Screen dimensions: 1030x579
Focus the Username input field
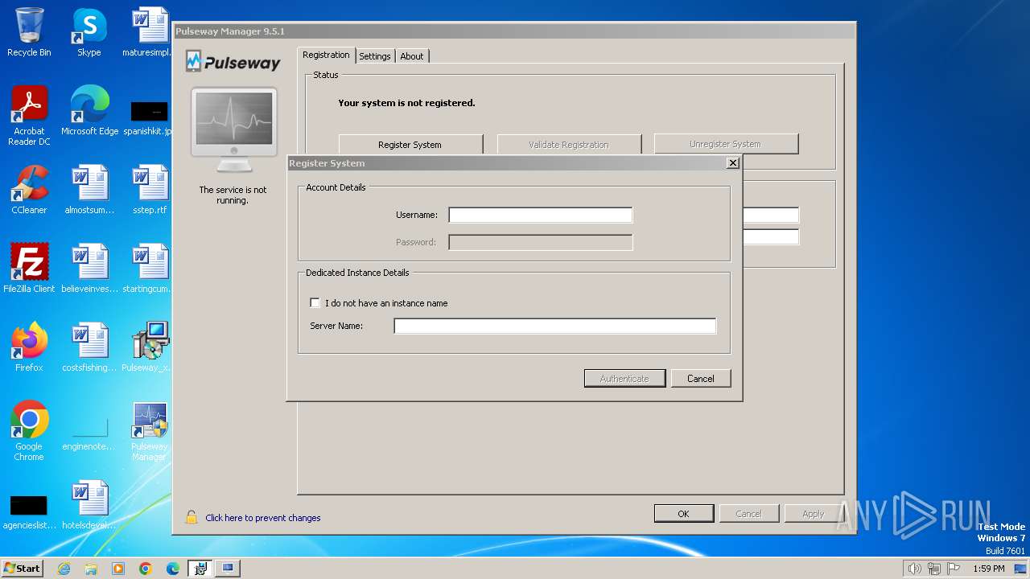[x=541, y=215]
